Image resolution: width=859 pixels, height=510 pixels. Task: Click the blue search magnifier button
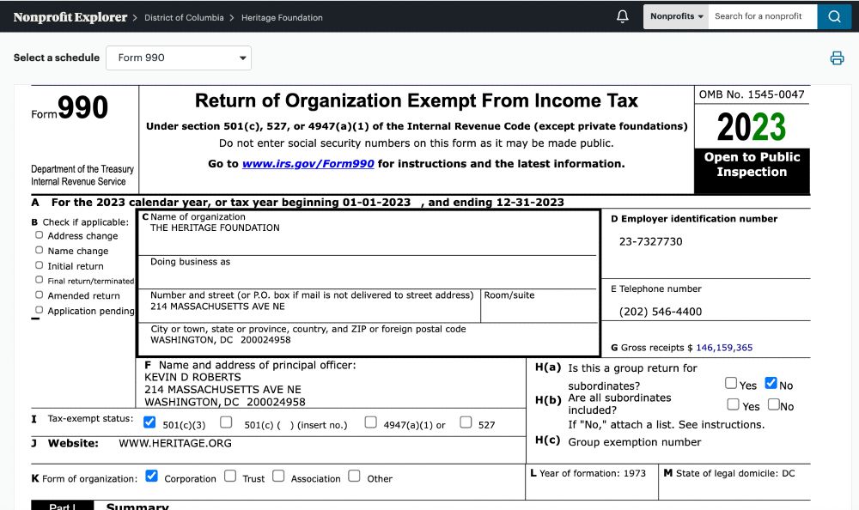click(834, 16)
